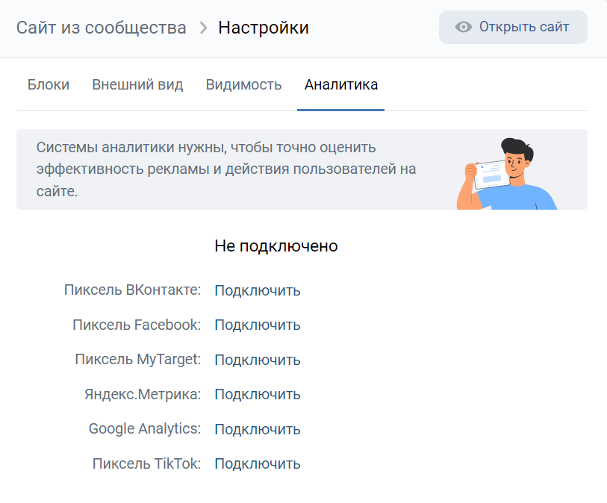Click the Пиксель Facebook label
The height and width of the screenshot is (503, 607).
137,325
